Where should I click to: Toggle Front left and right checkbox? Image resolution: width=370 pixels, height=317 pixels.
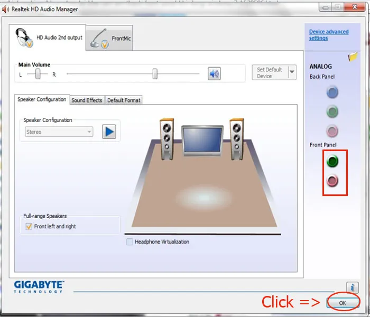[29, 226]
